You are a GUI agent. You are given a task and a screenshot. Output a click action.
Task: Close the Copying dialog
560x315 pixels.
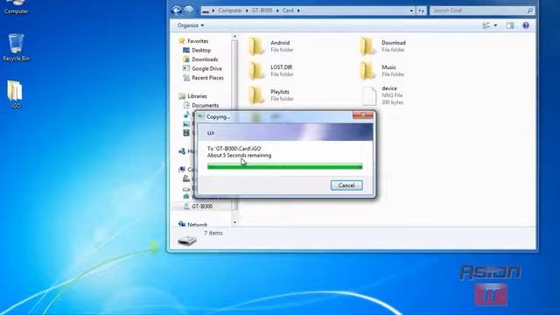[x=363, y=115]
